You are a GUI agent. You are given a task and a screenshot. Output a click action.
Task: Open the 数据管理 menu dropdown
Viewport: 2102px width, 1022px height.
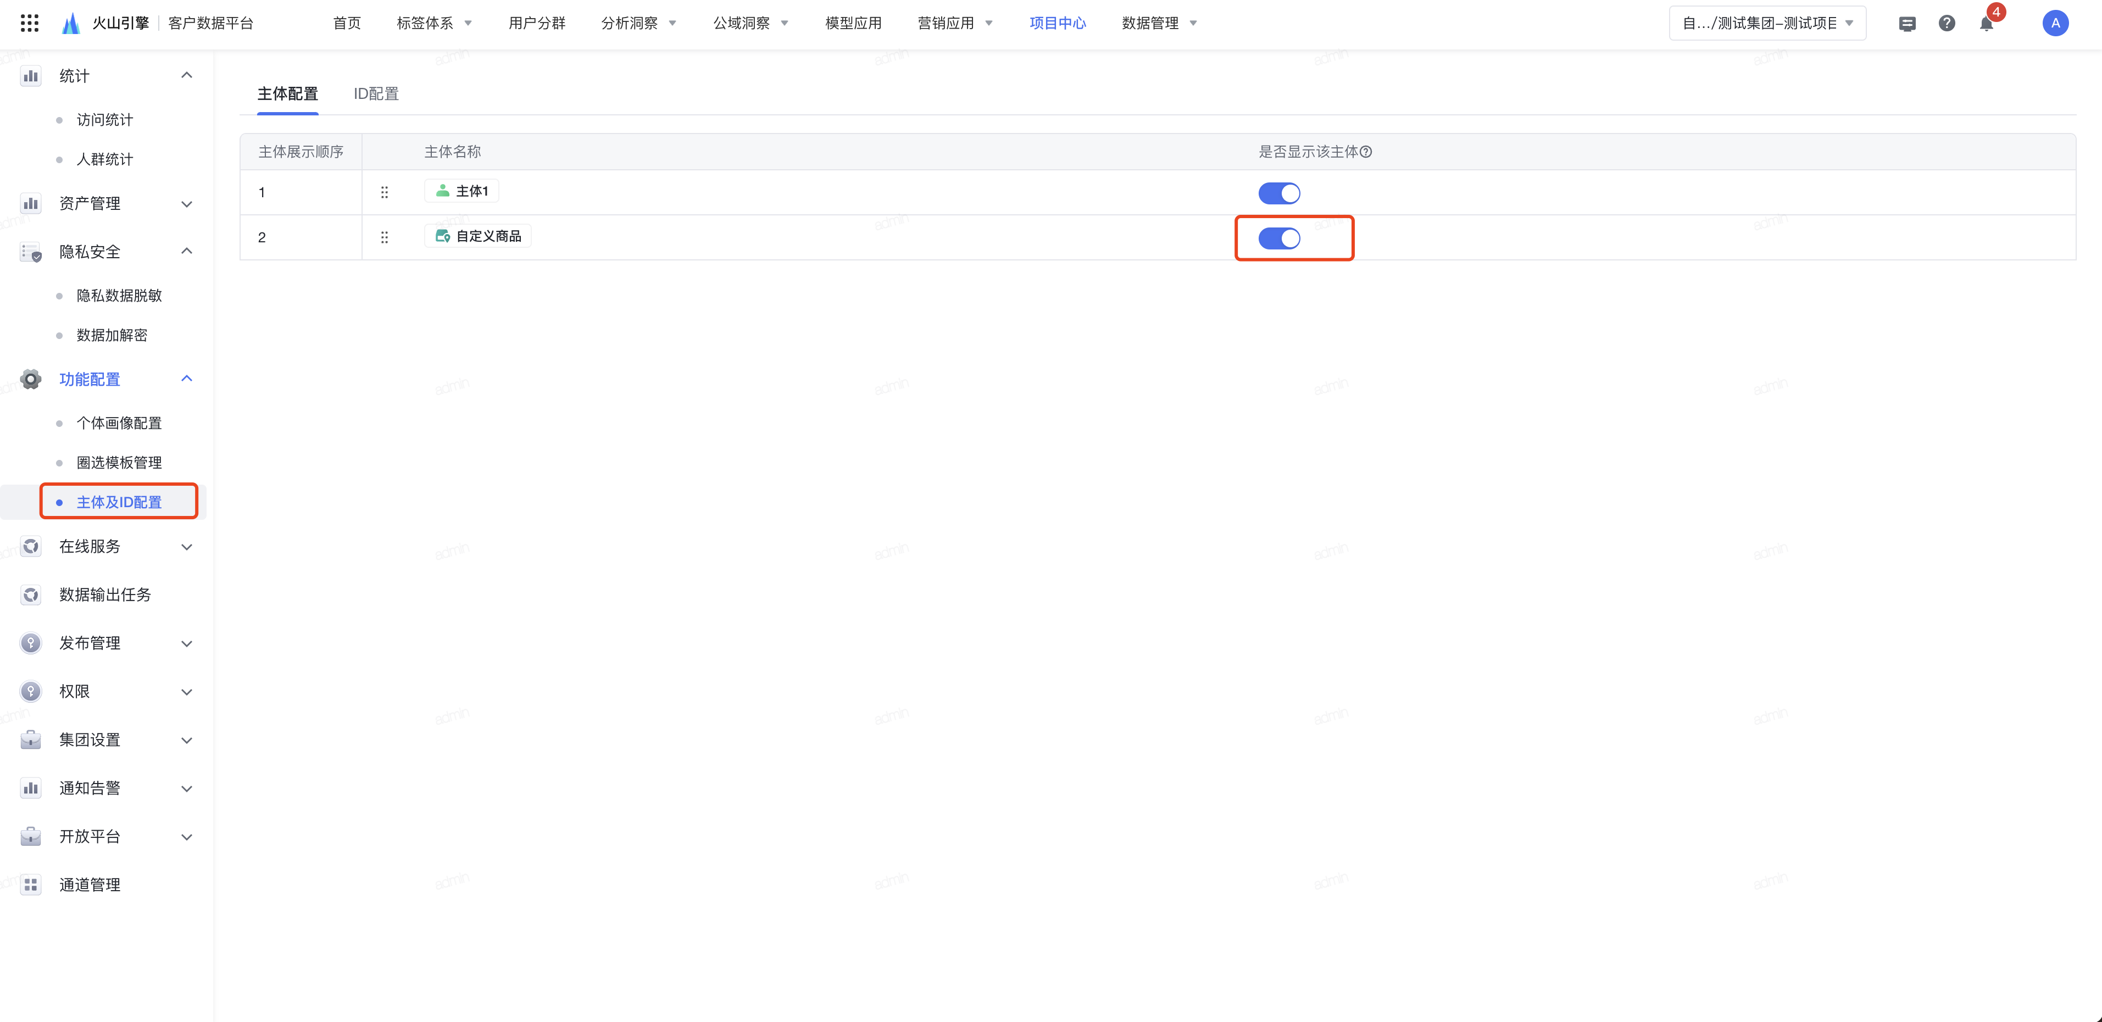1160,23
